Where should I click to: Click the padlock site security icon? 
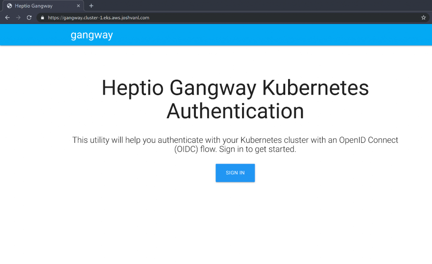(43, 18)
